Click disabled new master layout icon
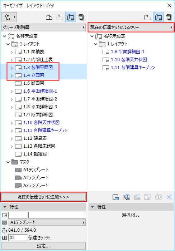This screenshot has height=251, width=175. tap(137, 197)
